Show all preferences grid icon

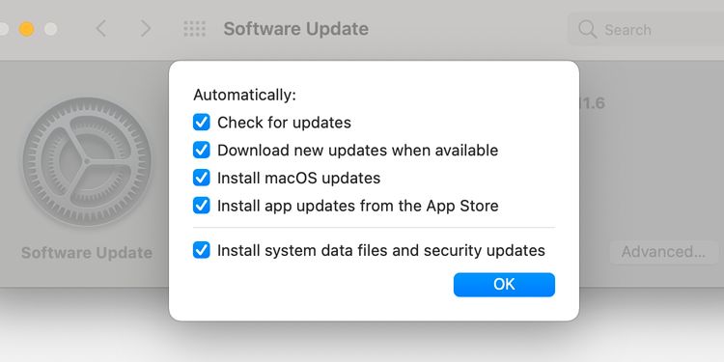tap(194, 29)
